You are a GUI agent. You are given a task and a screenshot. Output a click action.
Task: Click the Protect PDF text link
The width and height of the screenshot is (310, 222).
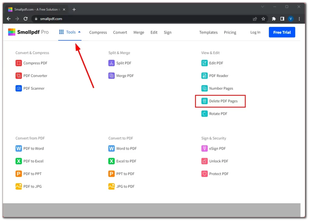pos(219,174)
